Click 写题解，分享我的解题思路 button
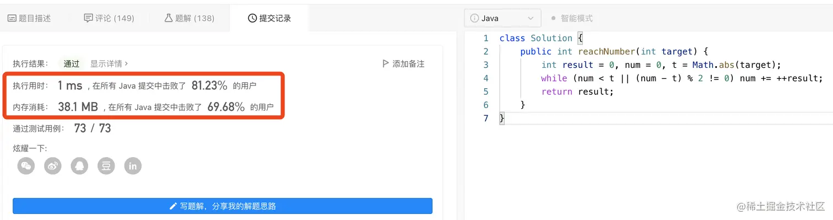This screenshot has height=220, width=833. [223, 206]
